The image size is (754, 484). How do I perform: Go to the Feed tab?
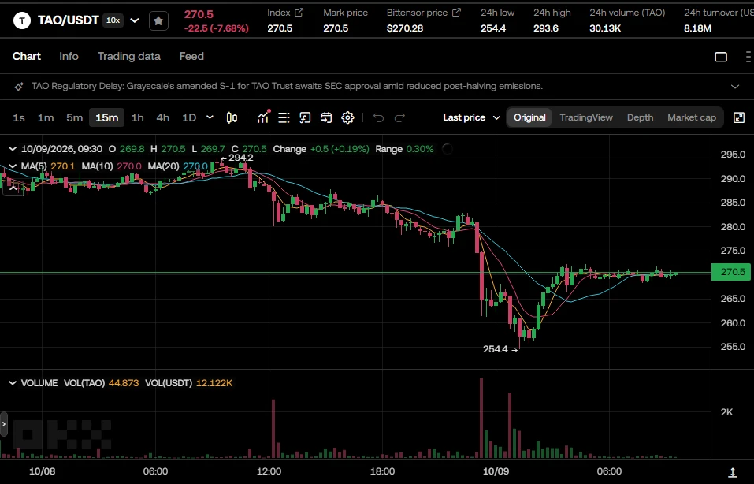pos(191,57)
